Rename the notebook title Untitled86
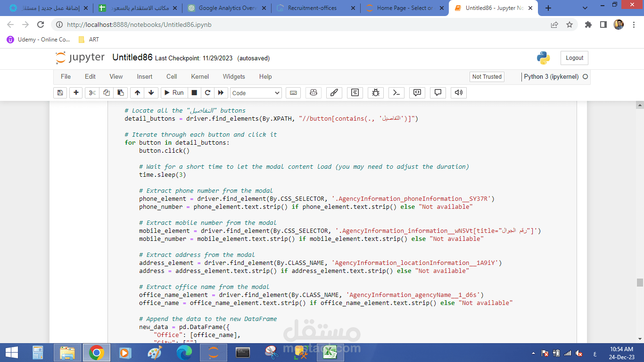Image resolution: width=644 pixels, height=362 pixels. click(x=132, y=58)
